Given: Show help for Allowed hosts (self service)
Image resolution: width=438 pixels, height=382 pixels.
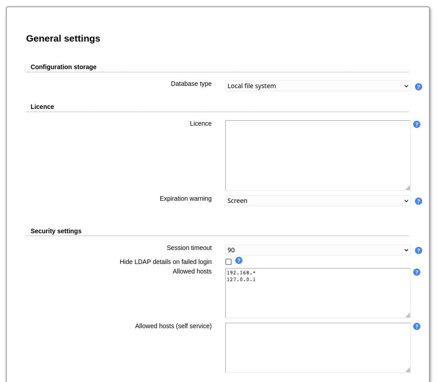Looking at the screenshot, I should click(x=416, y=326).
